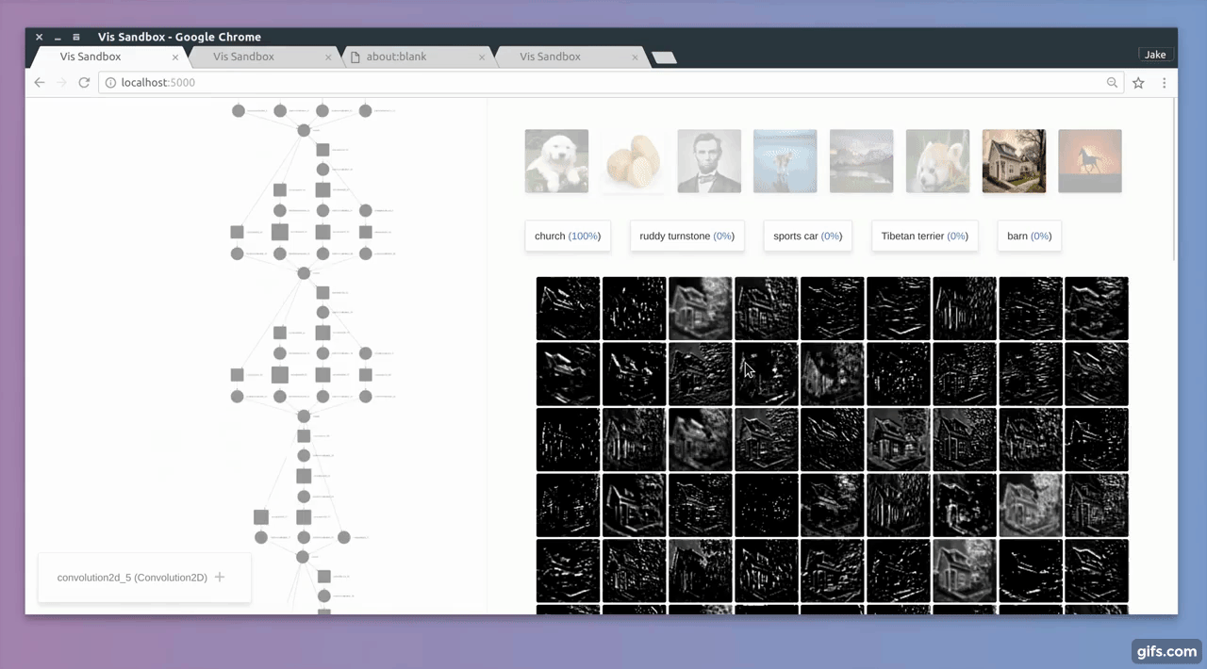Reload the localhost page
This screenshot has width=1207, height=669.
(x=84, y=83)
